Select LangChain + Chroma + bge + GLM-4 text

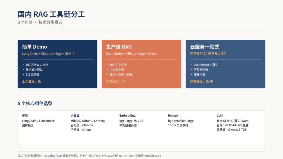(x=48, y=54)
